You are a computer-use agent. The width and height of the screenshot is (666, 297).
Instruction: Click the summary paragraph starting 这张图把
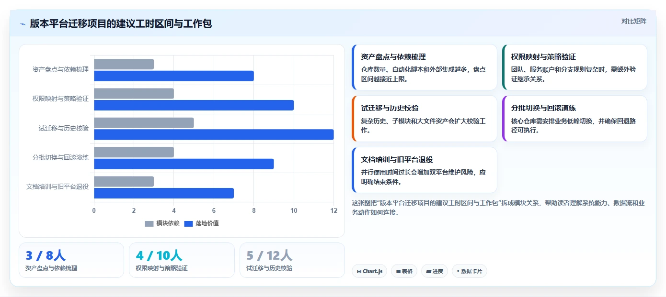click(x=498, y=208)
